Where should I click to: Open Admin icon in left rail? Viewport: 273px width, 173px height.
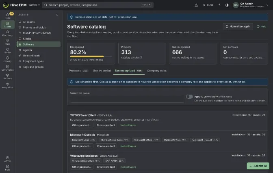click(7, 159)
